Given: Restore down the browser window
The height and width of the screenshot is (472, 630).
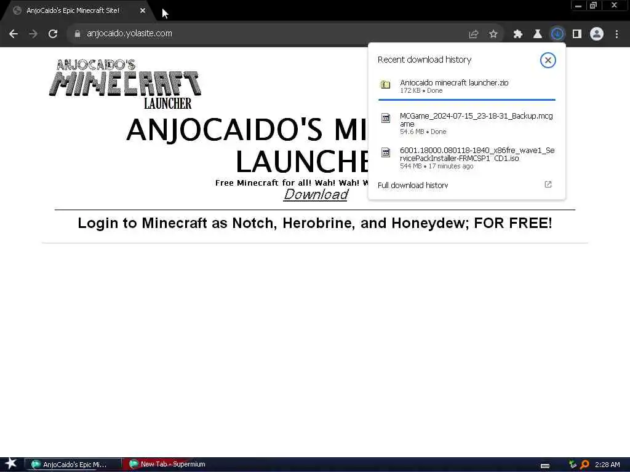Looking at the screenshot, I should 593,6.
